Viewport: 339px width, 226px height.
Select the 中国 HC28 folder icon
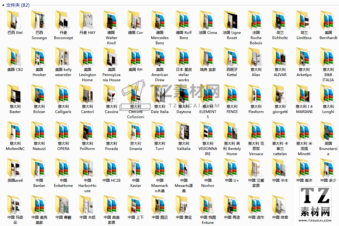[x=111, y=168]
